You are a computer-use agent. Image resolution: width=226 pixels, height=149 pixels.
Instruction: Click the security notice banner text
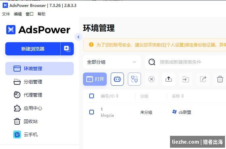tap(161, 45)
